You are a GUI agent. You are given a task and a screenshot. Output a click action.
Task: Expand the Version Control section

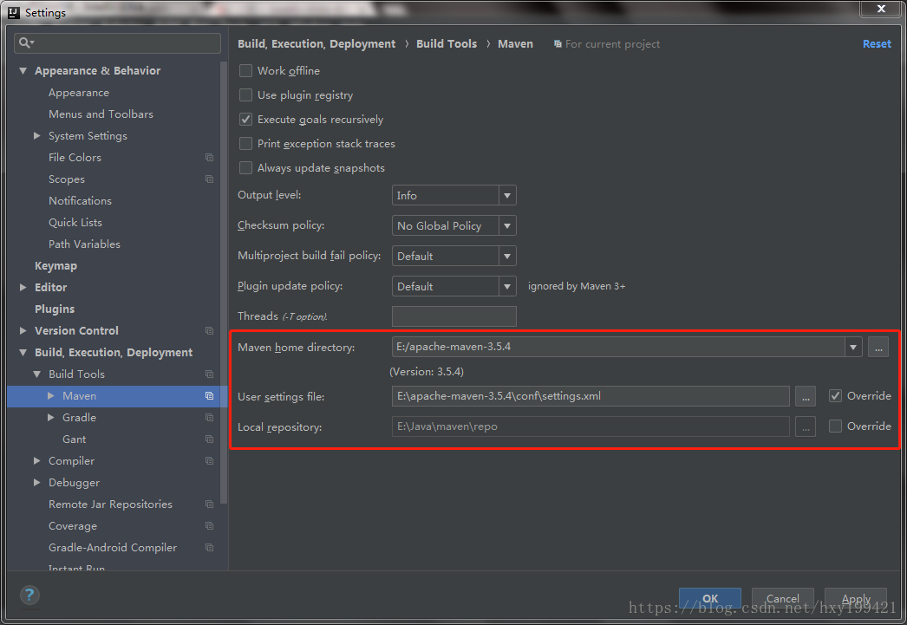point(23,331)
